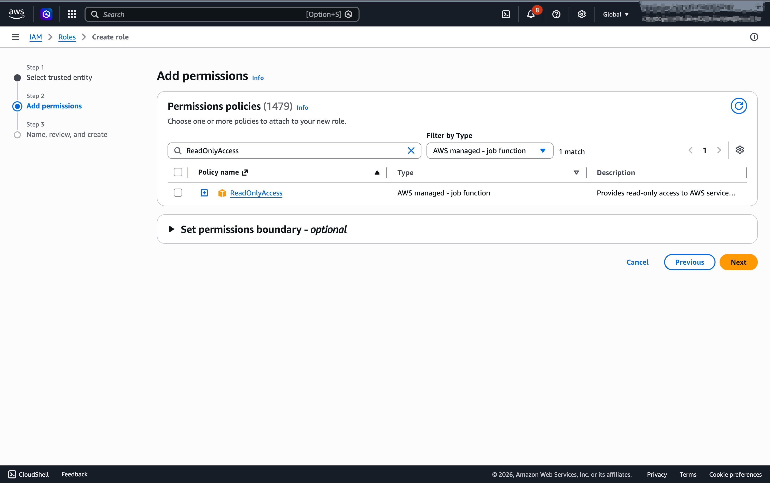
Task: Select all policies header checkbox
Action: tap(178, 172)
